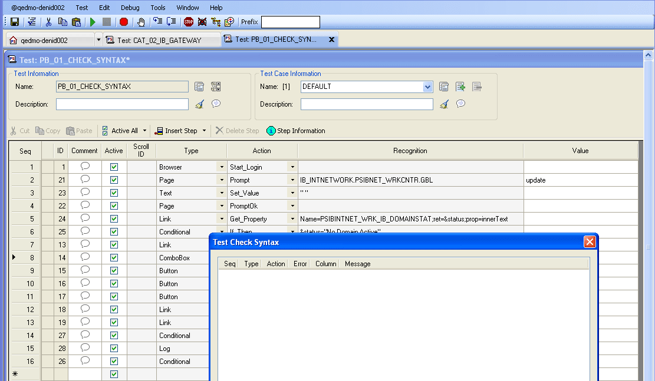The image size is (655, 381).
Task: Start recording a new test
Action: [x=124, y=21]
